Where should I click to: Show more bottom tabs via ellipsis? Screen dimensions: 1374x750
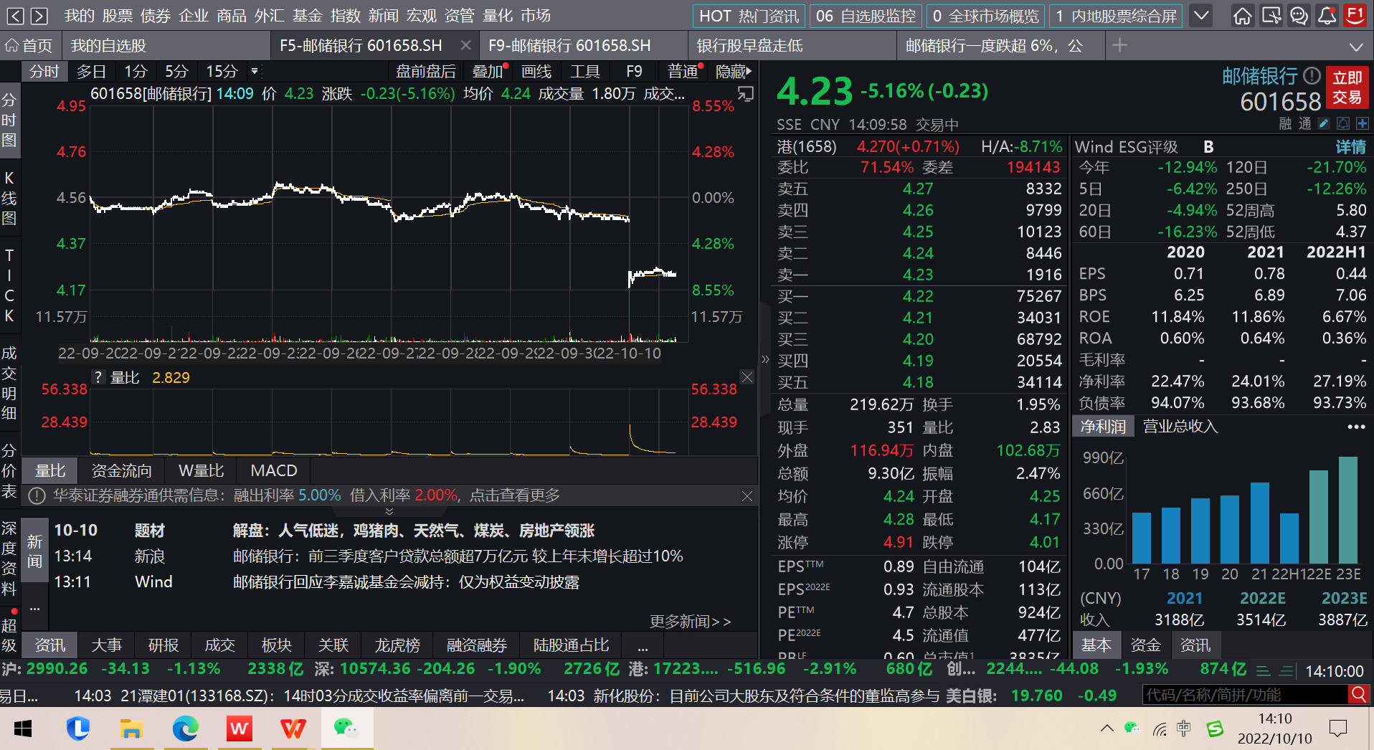(x=643, y=646)
